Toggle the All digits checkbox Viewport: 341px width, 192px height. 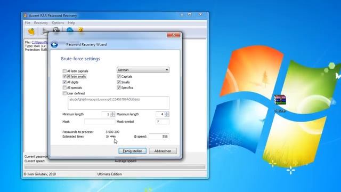(x=64, y=82)
